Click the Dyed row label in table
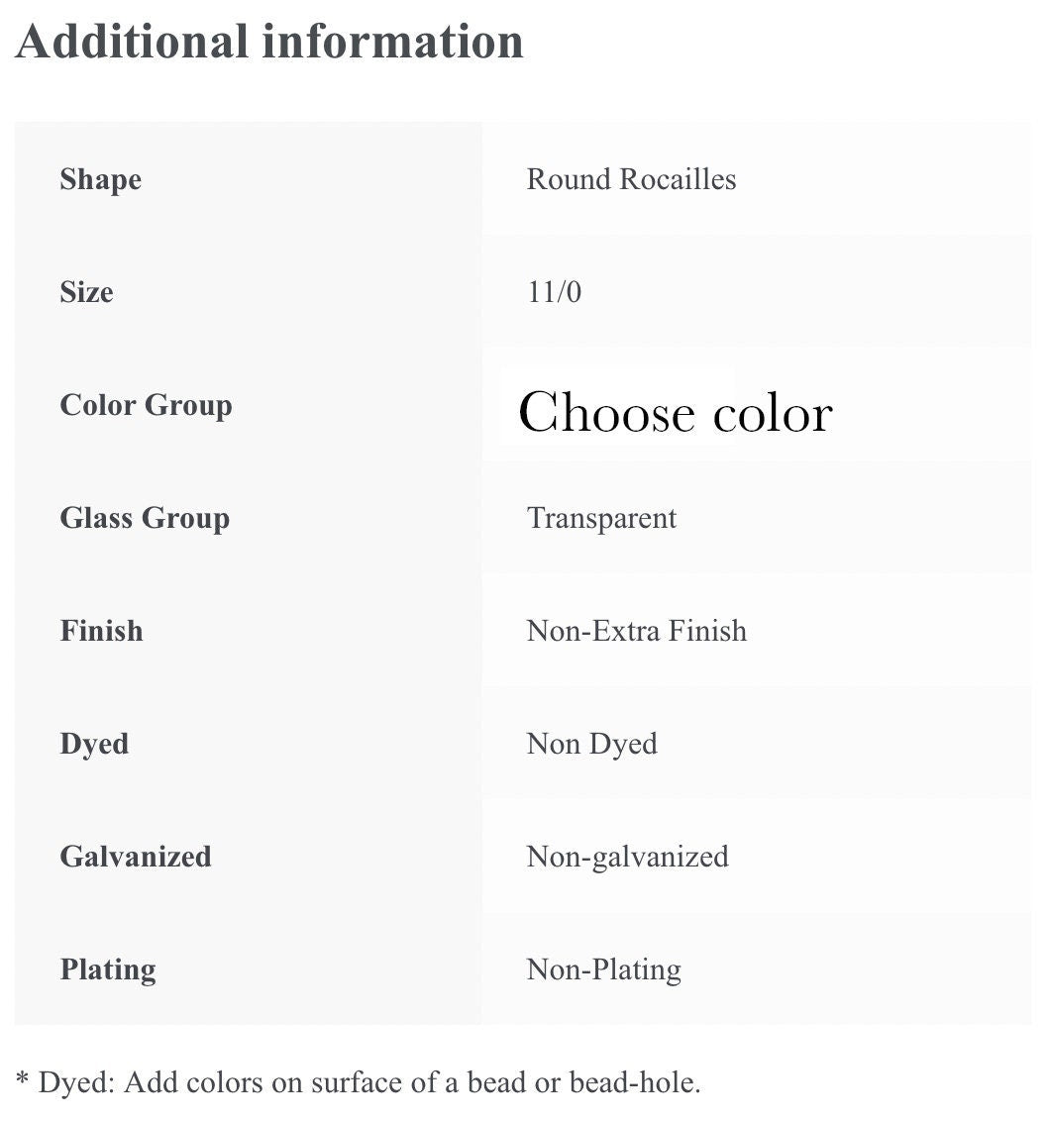Image resolution: width=1048 pixels, height=1121 pixels. [94, 744]
